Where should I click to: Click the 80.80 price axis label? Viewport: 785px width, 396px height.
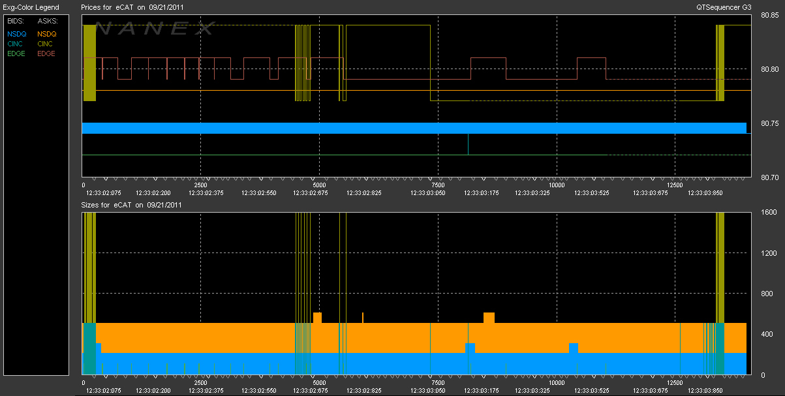pyautogui.click(x=769, y=69)
